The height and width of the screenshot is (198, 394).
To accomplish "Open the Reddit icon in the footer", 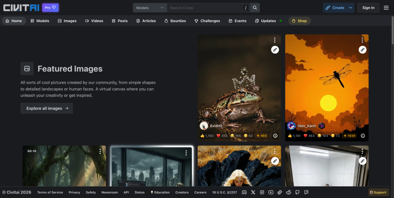I will (x=288, y=192).
